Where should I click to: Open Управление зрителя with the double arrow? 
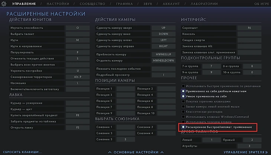coord(266,152)
